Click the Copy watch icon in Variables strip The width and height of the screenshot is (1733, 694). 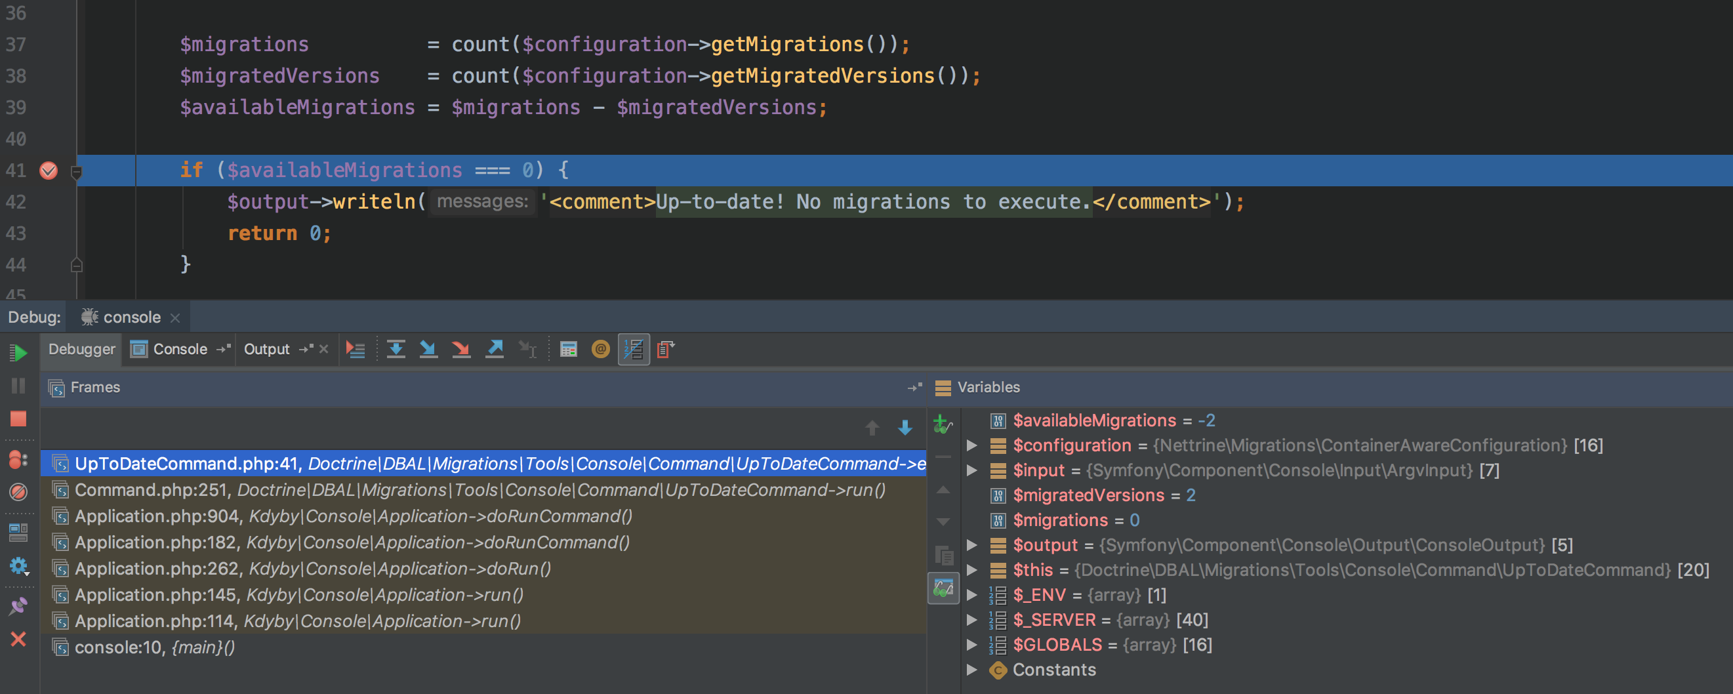pos(943,556)
